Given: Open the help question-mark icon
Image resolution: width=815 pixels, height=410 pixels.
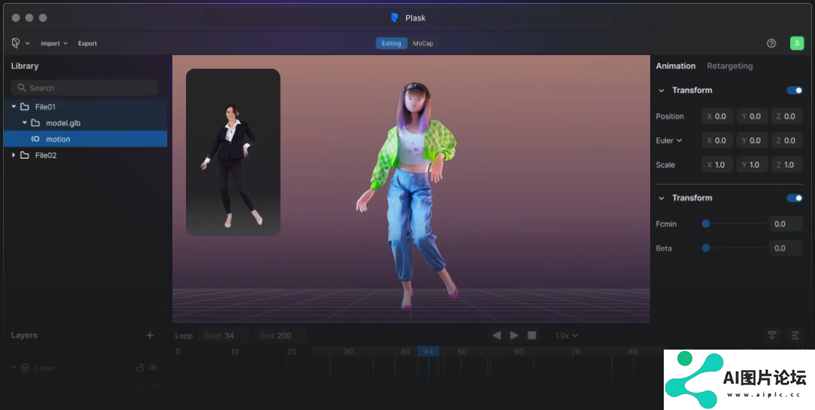Looking at the screenshot, I should point(771,44).
